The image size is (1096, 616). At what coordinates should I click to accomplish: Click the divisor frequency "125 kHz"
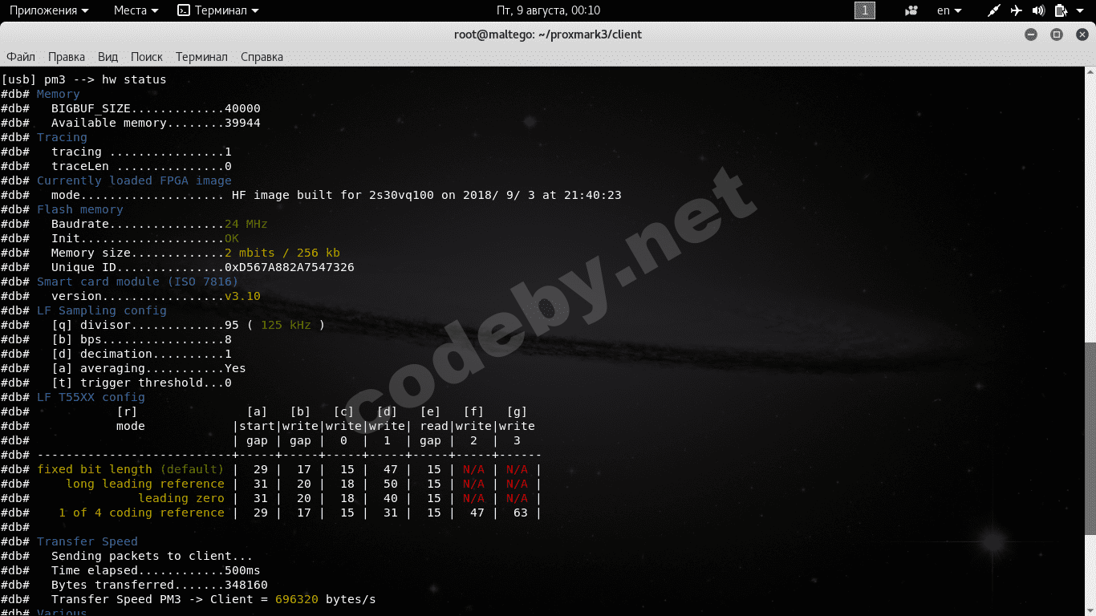286,325
